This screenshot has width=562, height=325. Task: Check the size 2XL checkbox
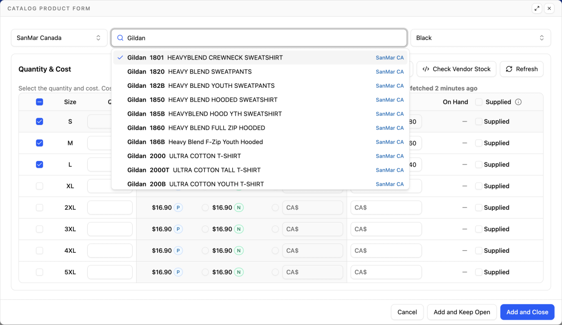[x=40, y=207]
